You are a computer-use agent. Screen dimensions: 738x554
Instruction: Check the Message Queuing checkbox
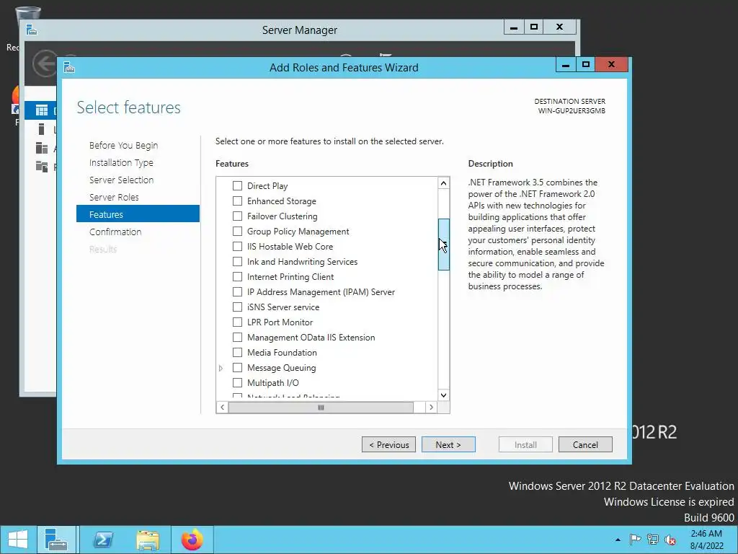point(237,367)
